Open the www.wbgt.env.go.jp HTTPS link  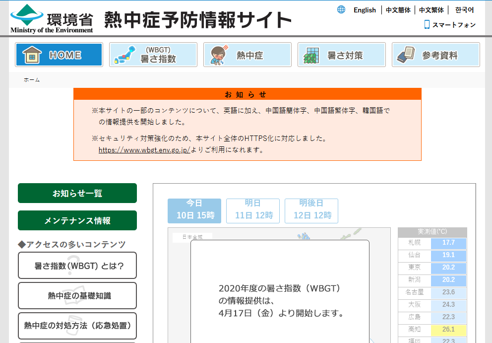pos(144,149)
